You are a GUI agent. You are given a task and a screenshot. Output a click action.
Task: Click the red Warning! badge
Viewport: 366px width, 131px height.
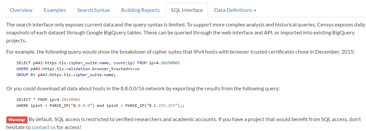point(17,120)
